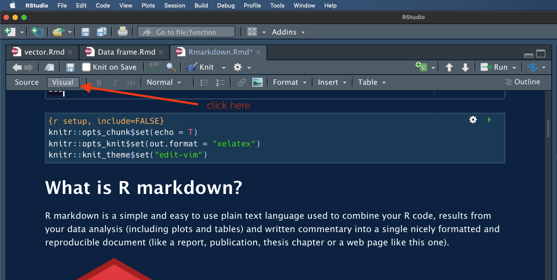Select the spellcheck ABC icon
557x280 pixels.
[x=154, y=67]
